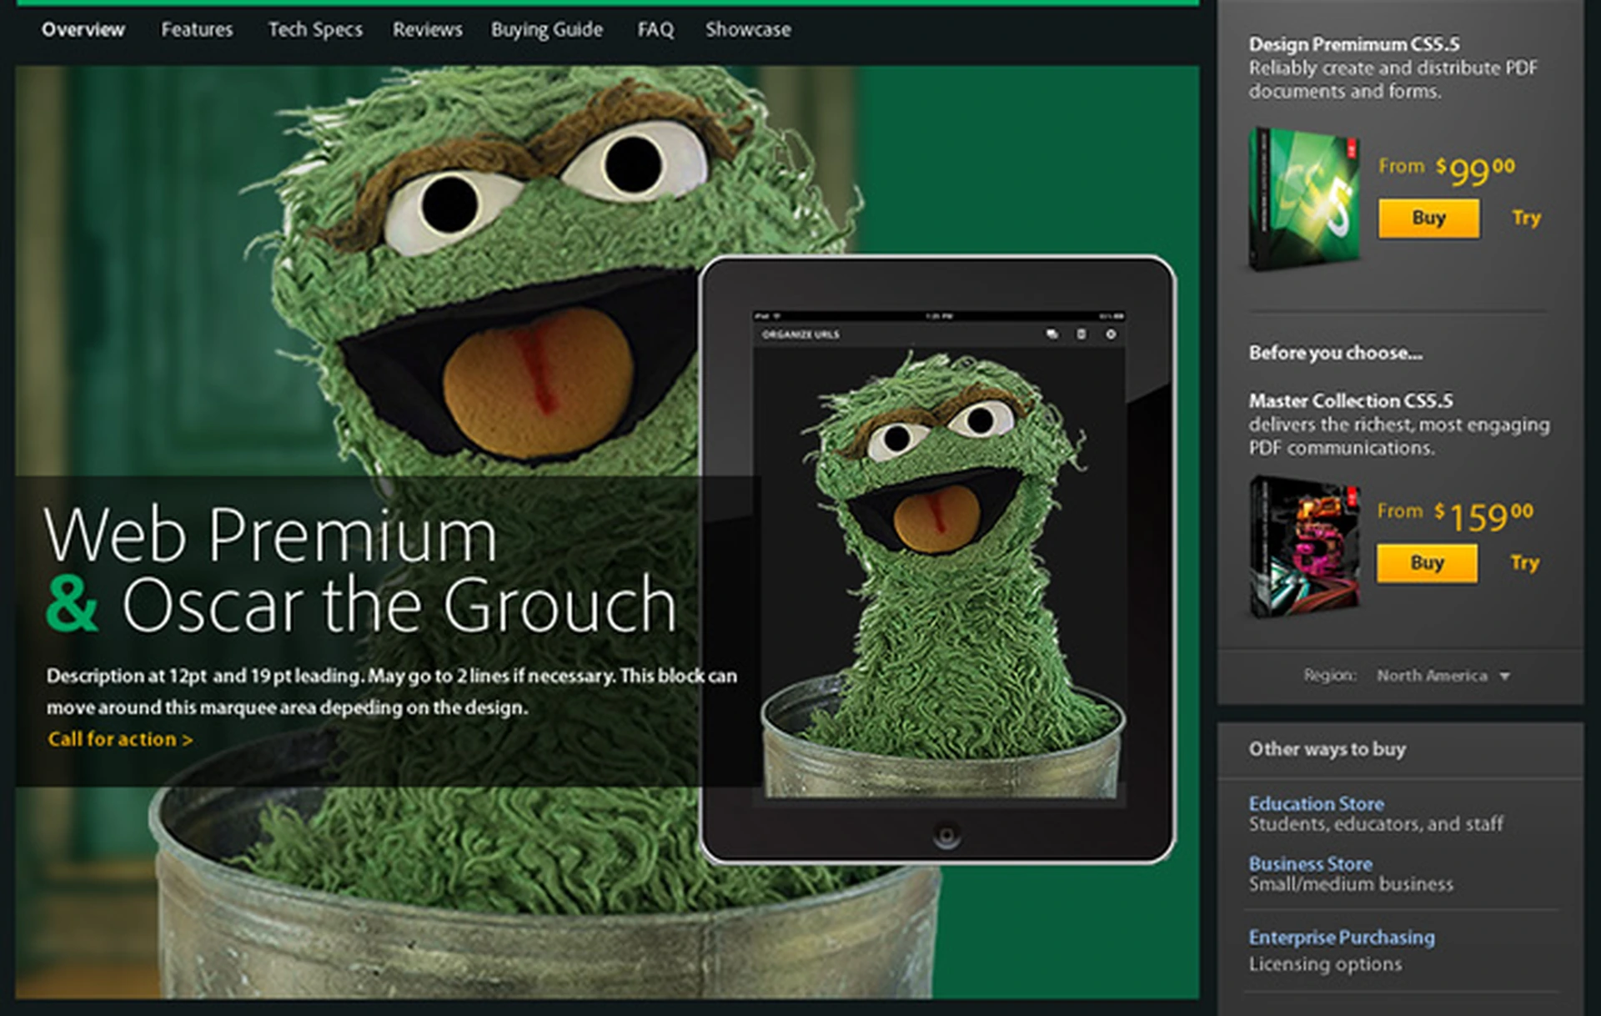Click the iPad home button
Viewport: 1601px width, 1016px height.
[946, 834]
